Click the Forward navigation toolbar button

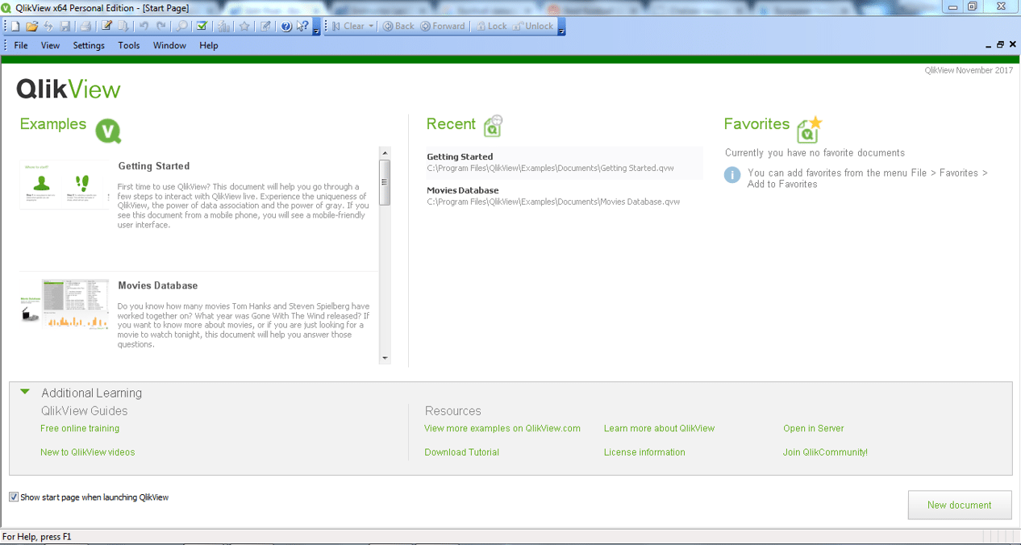443,26
